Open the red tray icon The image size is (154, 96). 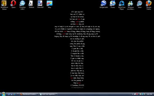coord(137,94)
